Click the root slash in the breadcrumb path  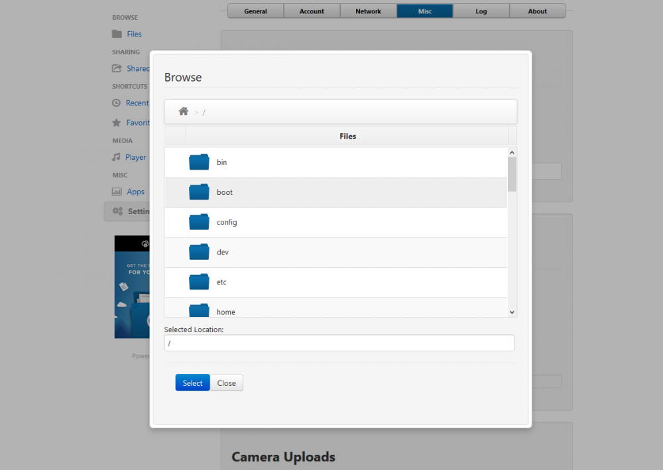[204, 113]
